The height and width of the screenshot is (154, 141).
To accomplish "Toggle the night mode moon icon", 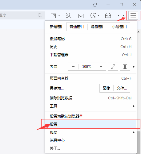I will pyautogui.click(x=93, y=15).
